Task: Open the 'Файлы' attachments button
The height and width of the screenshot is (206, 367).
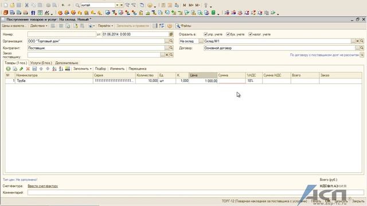Action: [x=183, y=26]
